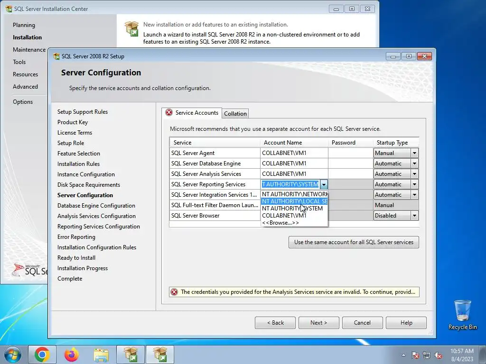Click Account Name cell for SQL Server Agent

[294, 153]
